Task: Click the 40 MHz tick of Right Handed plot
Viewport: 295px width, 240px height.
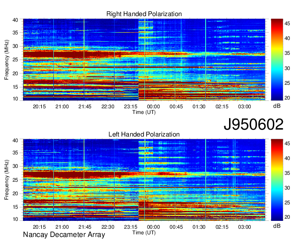Action: tap(15, 20)
